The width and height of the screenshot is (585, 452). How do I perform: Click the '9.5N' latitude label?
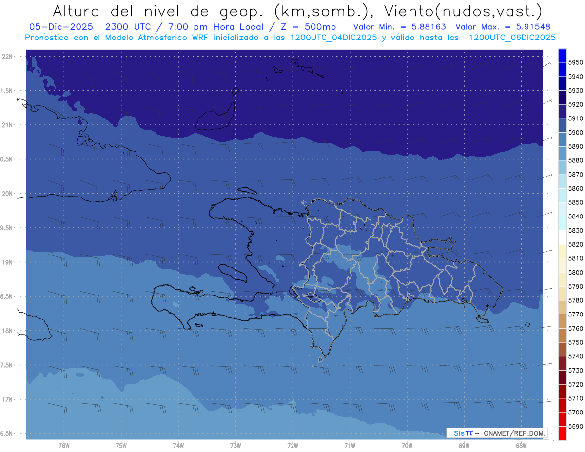[7, 228]
